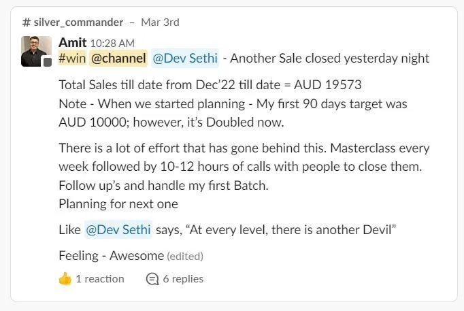Viewport: 464px width, 311px height.
Task: Select the #win highlighted tag
Action: click(73, 59)
